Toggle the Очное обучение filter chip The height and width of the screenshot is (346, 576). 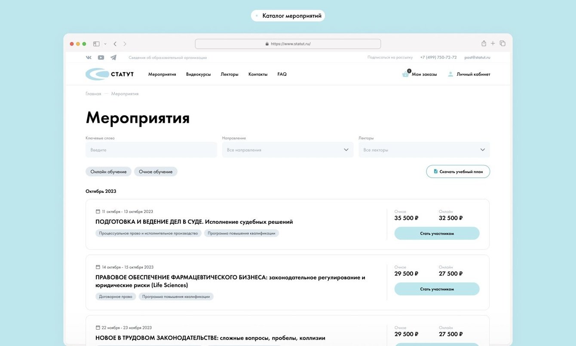click(x=156, y=172)
